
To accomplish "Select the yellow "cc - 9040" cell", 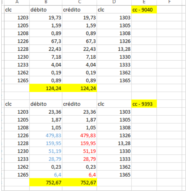I will tap(144, 10).
